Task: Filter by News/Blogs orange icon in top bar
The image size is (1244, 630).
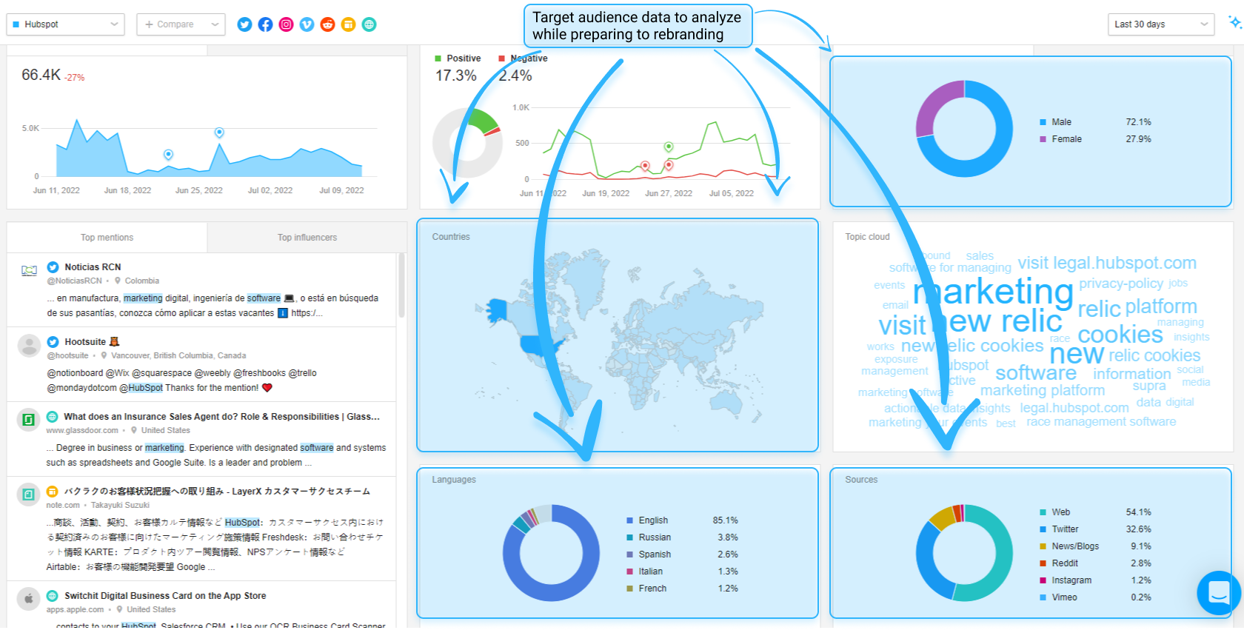Action: pos(348,24)
